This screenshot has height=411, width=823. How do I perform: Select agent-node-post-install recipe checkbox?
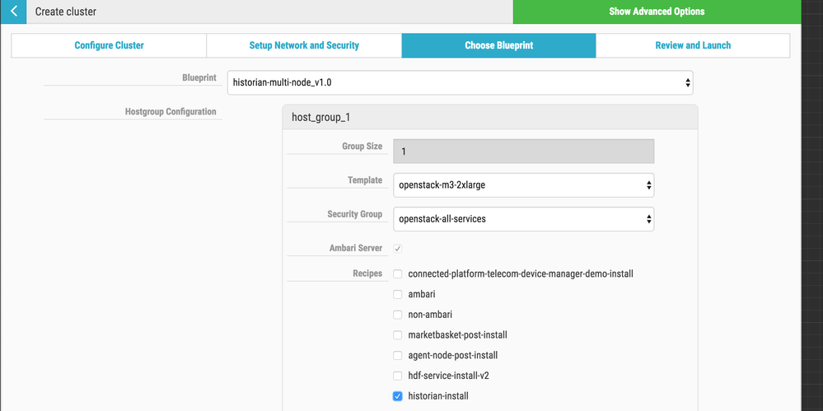398,355
